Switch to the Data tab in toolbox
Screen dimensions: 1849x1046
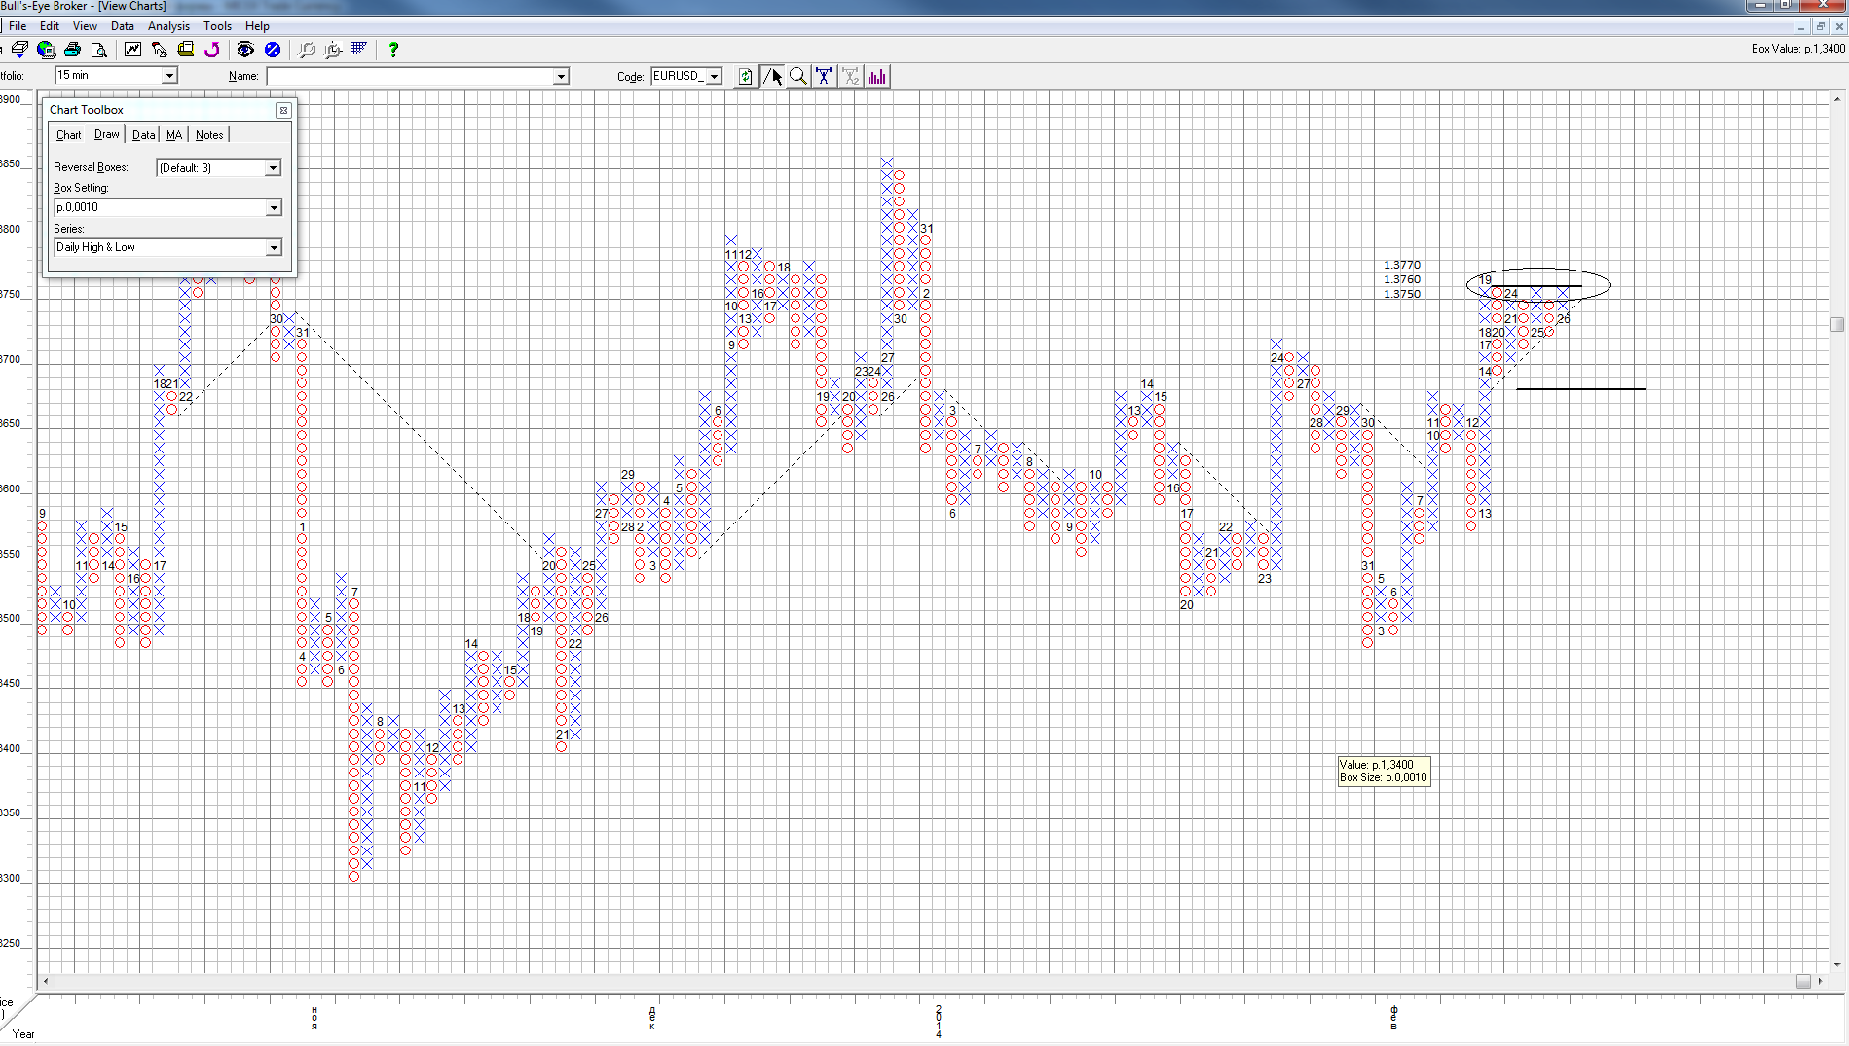point(144,135)
